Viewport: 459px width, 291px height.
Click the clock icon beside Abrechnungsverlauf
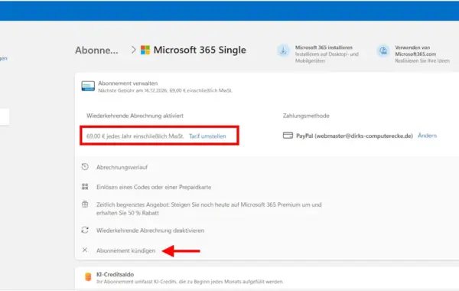point(85,167)
